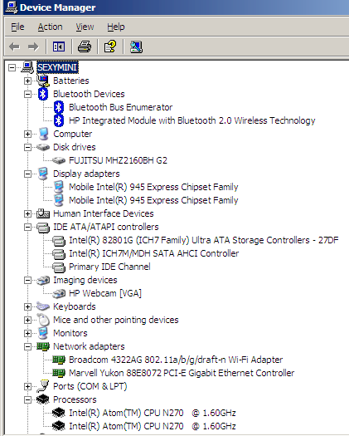
Task: Click the Imaging devices category icon
Action: tap(43, 281)
